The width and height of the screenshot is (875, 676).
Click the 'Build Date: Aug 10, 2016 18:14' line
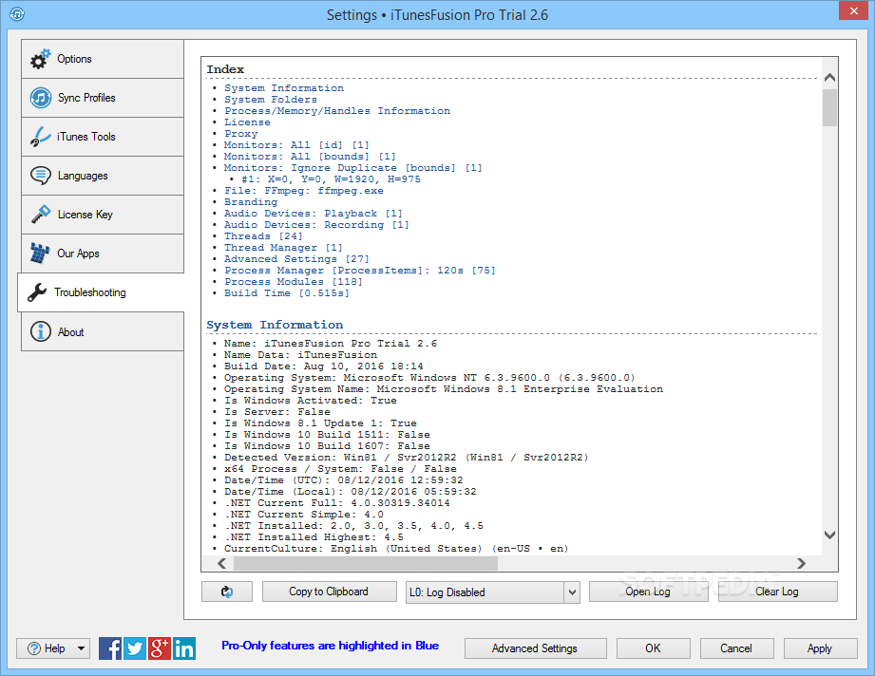pos(324,366)
